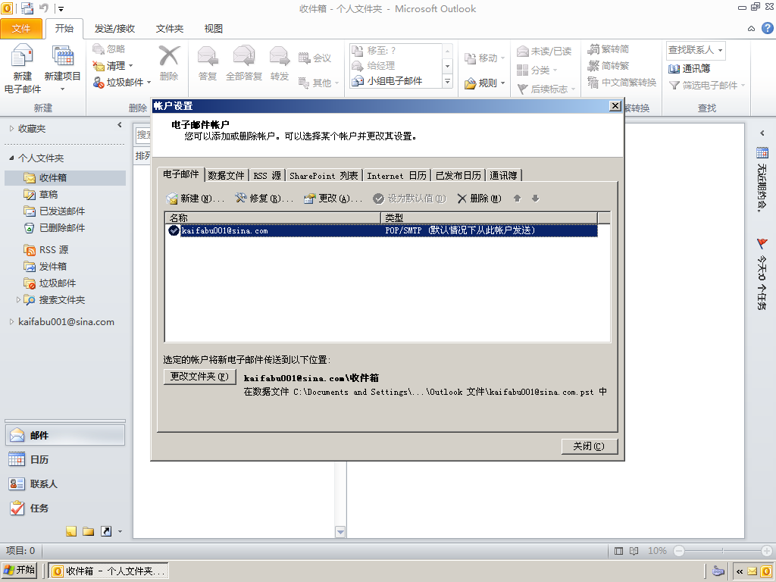Select the Deleted Items (已删除邮件) folder
Viewport: 776px width, 582px height.
pyautogui.click(x=65, y=227)
